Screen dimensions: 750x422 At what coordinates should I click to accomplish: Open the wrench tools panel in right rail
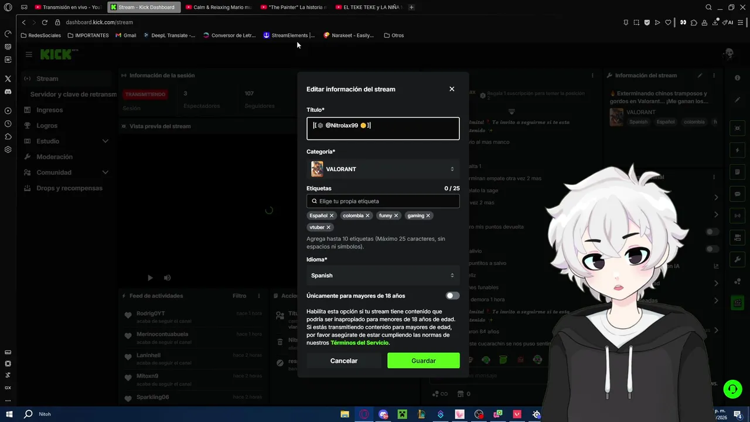click(x=737, y=259)
